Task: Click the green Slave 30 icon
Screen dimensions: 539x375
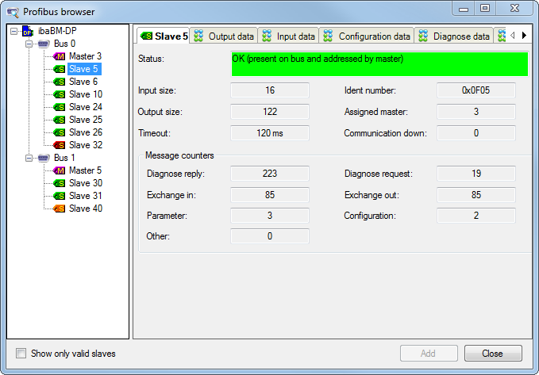Action: [60, 183]
